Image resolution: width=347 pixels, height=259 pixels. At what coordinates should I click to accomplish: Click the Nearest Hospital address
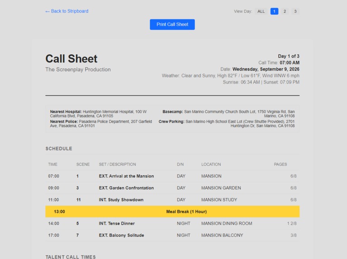[x=98, y=114]
